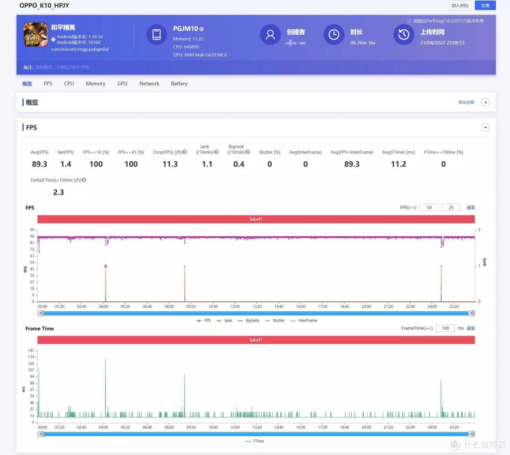Click the help icon next to Drop(FPS)

click(185, 152)
